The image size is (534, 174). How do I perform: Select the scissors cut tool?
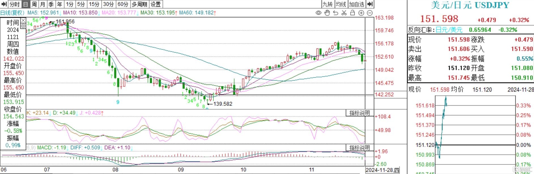pyautogui.click(x=344, y=13)
